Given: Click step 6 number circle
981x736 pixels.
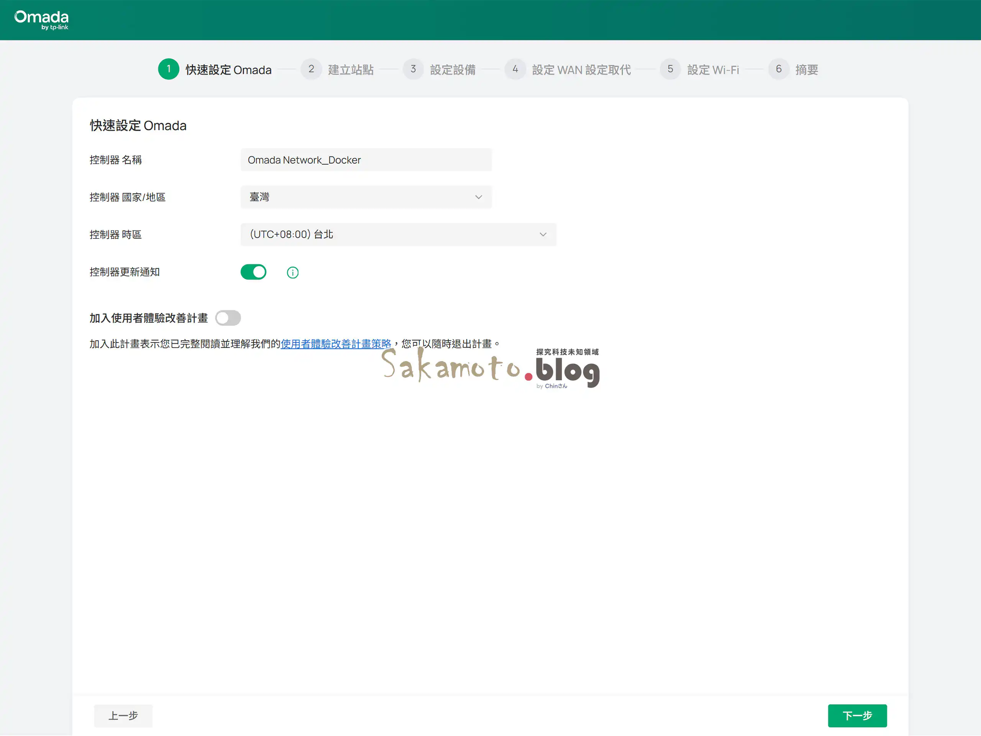Looking at the screenshot, I should [778, 69].
